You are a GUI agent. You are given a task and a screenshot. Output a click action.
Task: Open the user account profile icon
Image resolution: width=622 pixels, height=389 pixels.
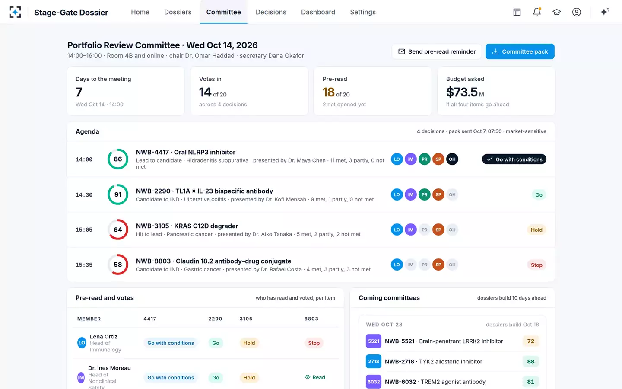[x=577, y=12]
